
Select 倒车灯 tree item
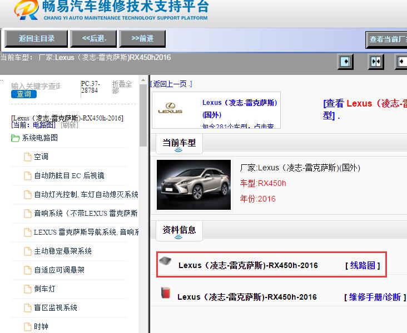pos(44,289)
